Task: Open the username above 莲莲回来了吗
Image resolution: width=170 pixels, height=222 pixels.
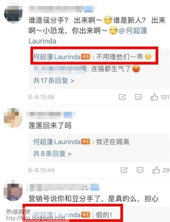Action: [x=51, y=114]
